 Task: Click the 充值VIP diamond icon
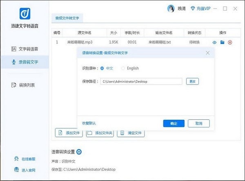pos(193,9)
